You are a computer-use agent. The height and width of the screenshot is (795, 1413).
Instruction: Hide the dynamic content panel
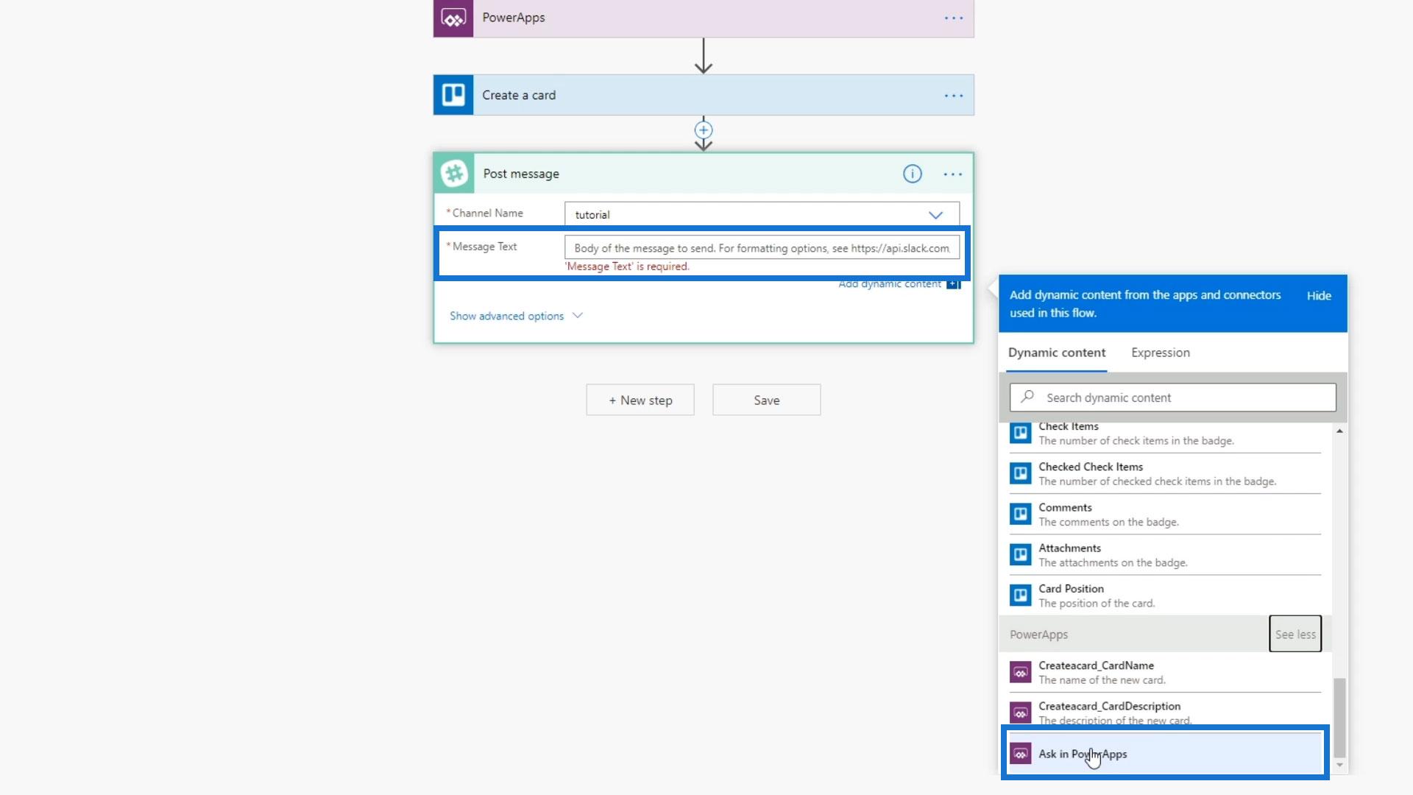click(x=1318, y=295)
